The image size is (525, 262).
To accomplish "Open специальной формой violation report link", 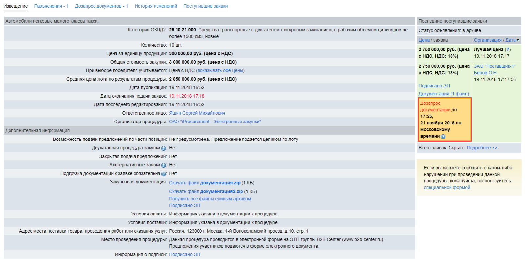I will [x=447, y=187].
